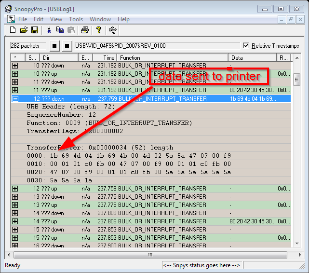Save the log with floppy disk icon
This screenshot has height=273, width=309.
35,30
